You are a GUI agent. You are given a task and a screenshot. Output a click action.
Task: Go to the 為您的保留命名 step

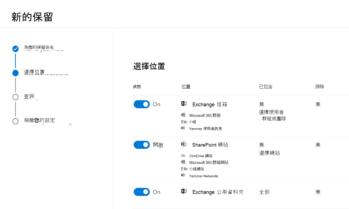[x=39, y=47]
